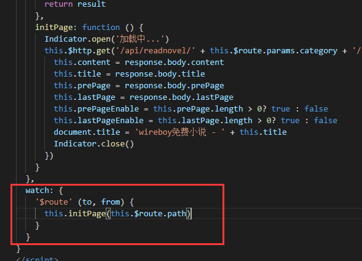Click the '加载中...' string literal
The width and height of the screenshot is (362, 261).
tap(142, 39)
